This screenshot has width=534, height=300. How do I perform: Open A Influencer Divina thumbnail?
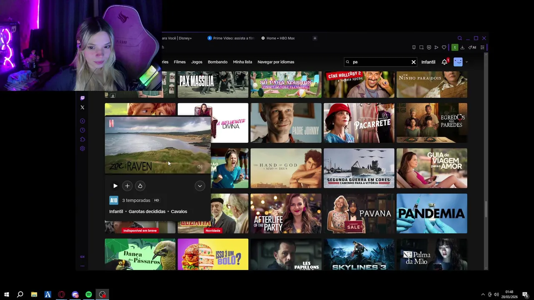pos(229,123)
